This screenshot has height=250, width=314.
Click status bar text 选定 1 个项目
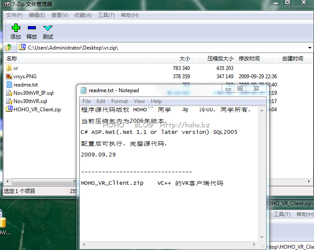(x=20, y=191)
